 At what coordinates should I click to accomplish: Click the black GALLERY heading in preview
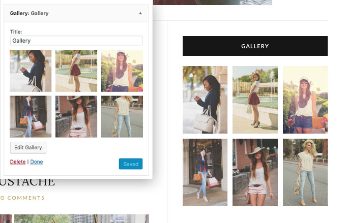pyautogui.click(x=255, y=46)
